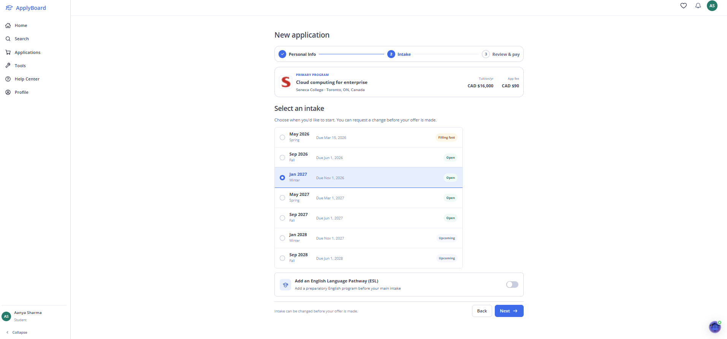Click the CAD $16,000 tuition value
The height and width of the screenshot is (339, 727).
pyautogui.click(x=480, y=86)
